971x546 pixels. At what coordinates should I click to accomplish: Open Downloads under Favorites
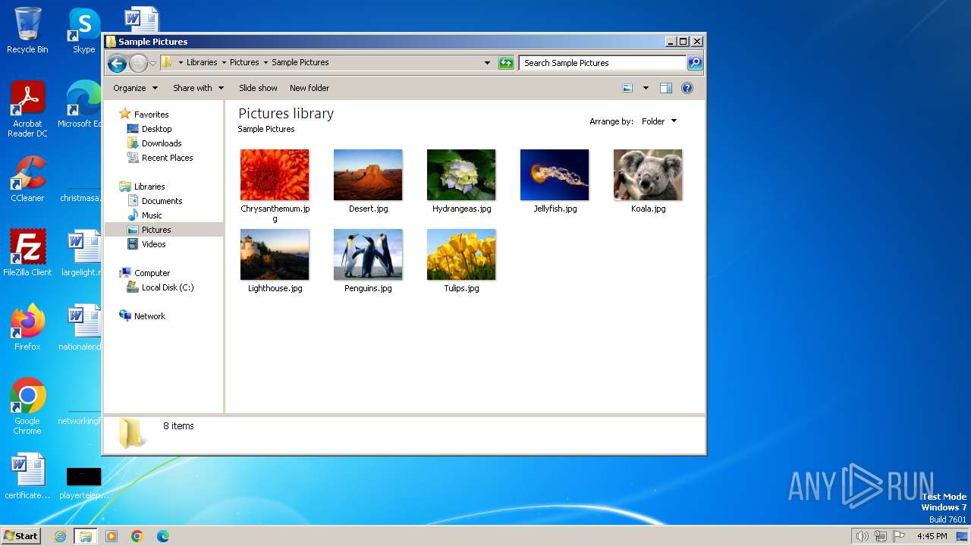[162, 143]
